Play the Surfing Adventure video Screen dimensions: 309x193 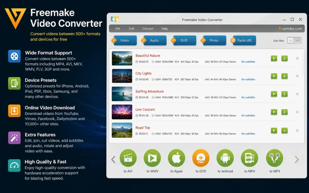pos(274,94)
